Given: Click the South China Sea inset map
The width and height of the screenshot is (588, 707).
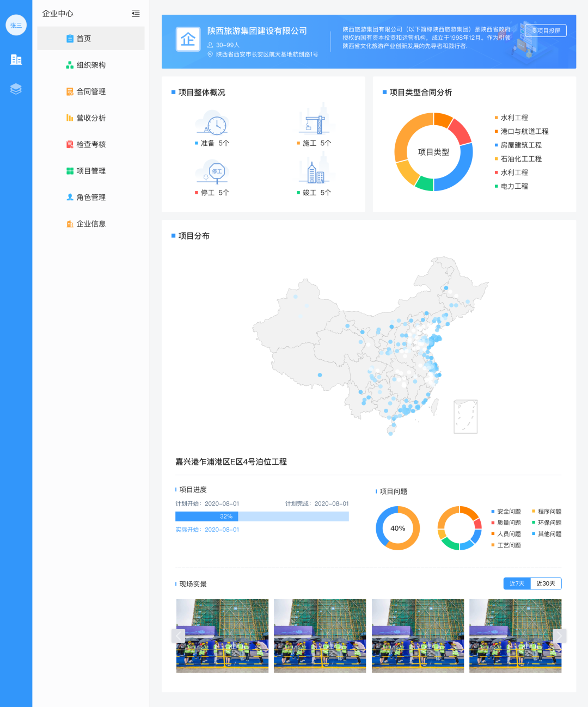Looking at the screenshot, I should pos(465,416).
